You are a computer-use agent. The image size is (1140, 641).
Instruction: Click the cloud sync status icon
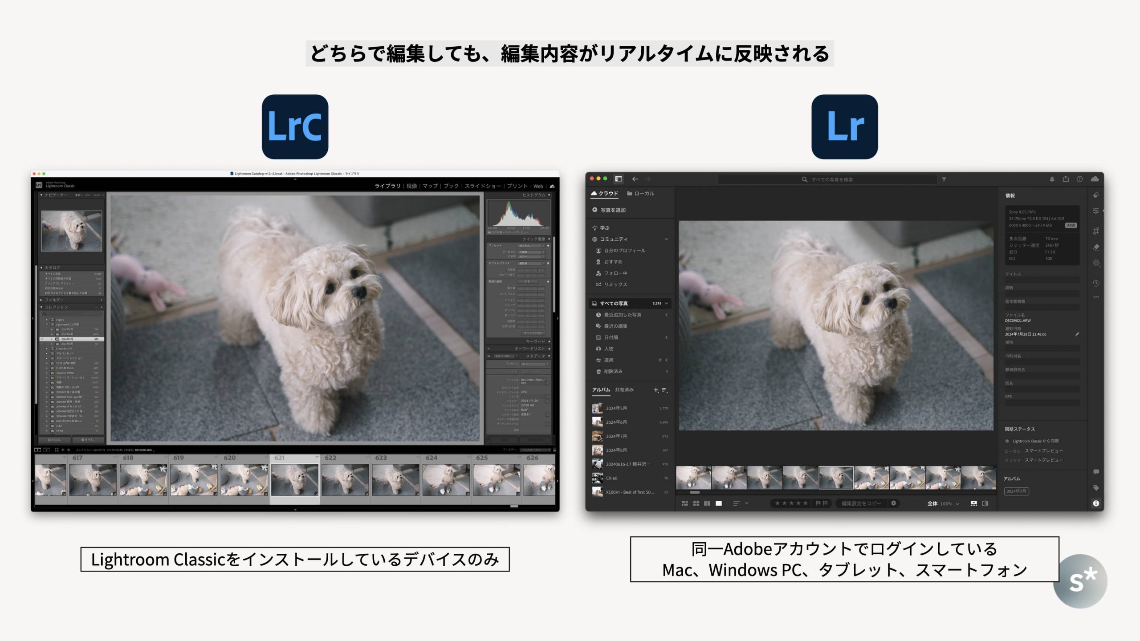click(1095, 179)
